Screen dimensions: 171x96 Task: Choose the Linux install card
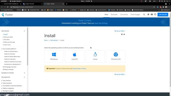(x=95, y=56)
